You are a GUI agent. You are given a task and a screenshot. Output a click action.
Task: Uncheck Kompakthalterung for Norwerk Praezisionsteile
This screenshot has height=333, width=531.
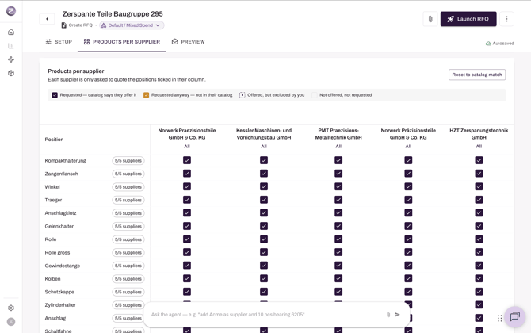tap(187, 160)
